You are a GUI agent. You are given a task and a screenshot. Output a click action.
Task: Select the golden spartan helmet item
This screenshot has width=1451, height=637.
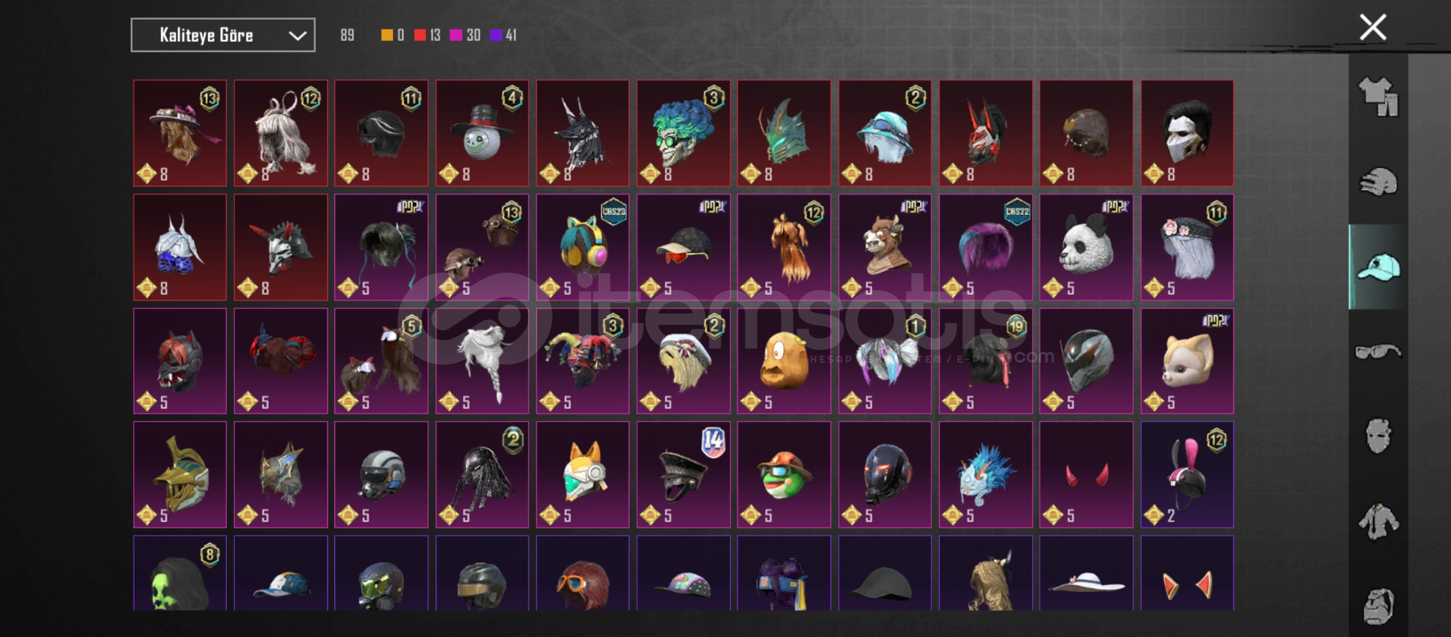pos(180,475)
